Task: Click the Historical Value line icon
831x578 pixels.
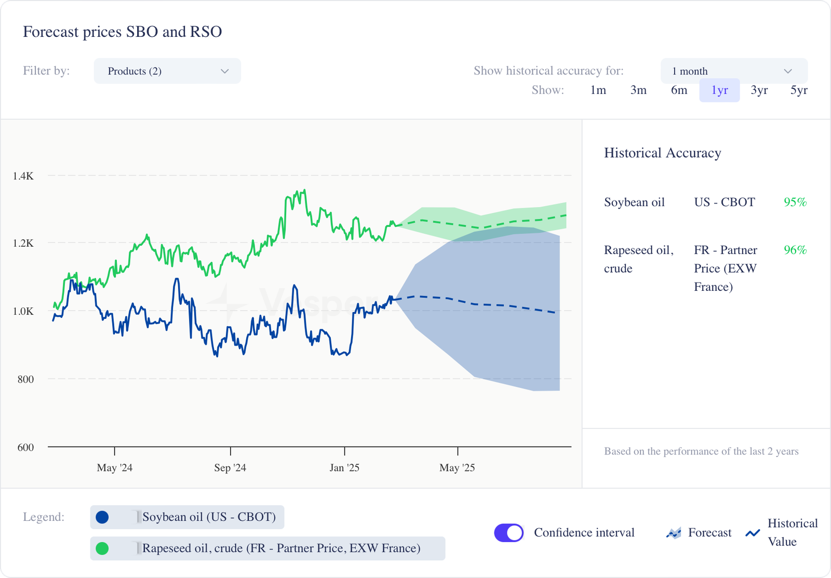Action: 753,533
